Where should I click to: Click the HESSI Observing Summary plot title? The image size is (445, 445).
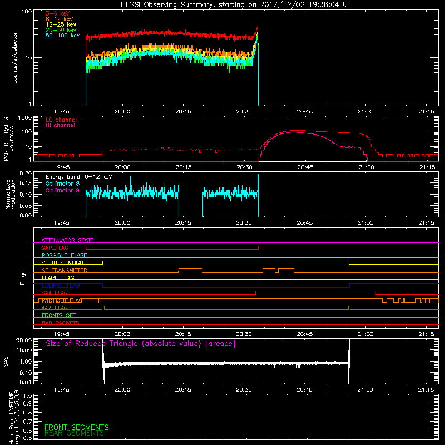(x=235, y=5)
